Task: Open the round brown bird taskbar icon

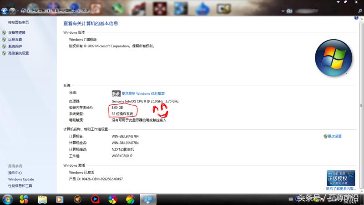Action: click(x=77, y=200)
